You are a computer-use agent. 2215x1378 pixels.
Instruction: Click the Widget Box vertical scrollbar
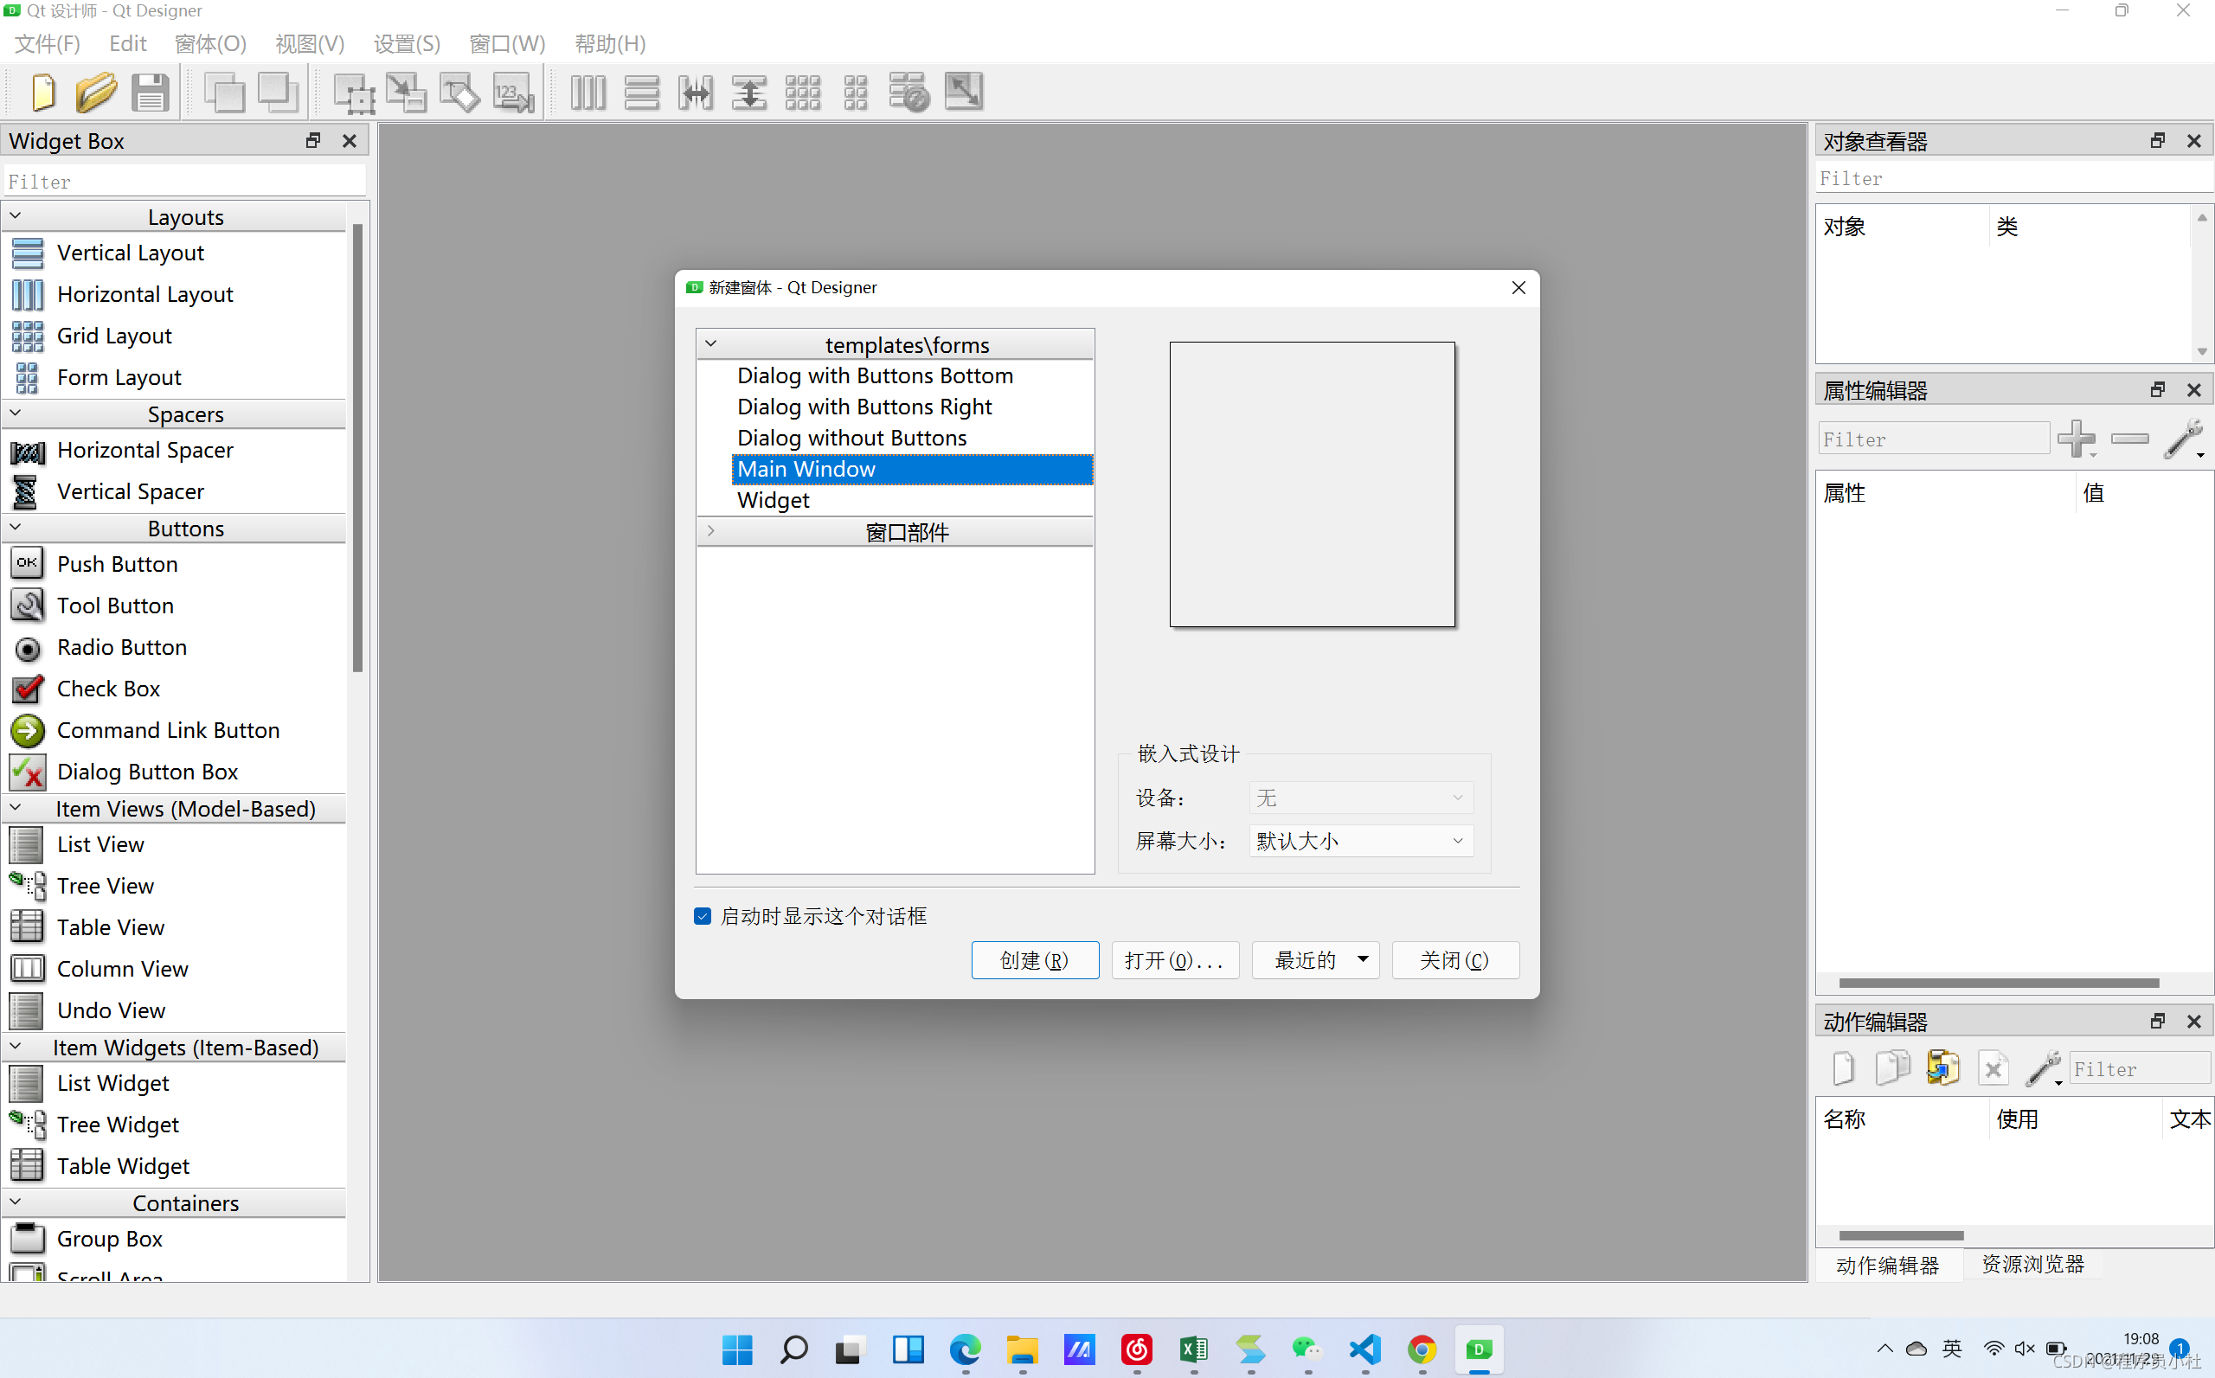pos(357,446)
